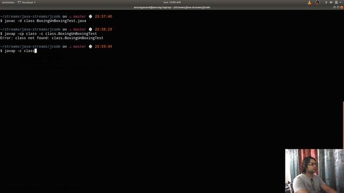Viewport: 344px width, 193px height.
Task: Click the 'Error: class not found' line
Action: coord(52,38)
